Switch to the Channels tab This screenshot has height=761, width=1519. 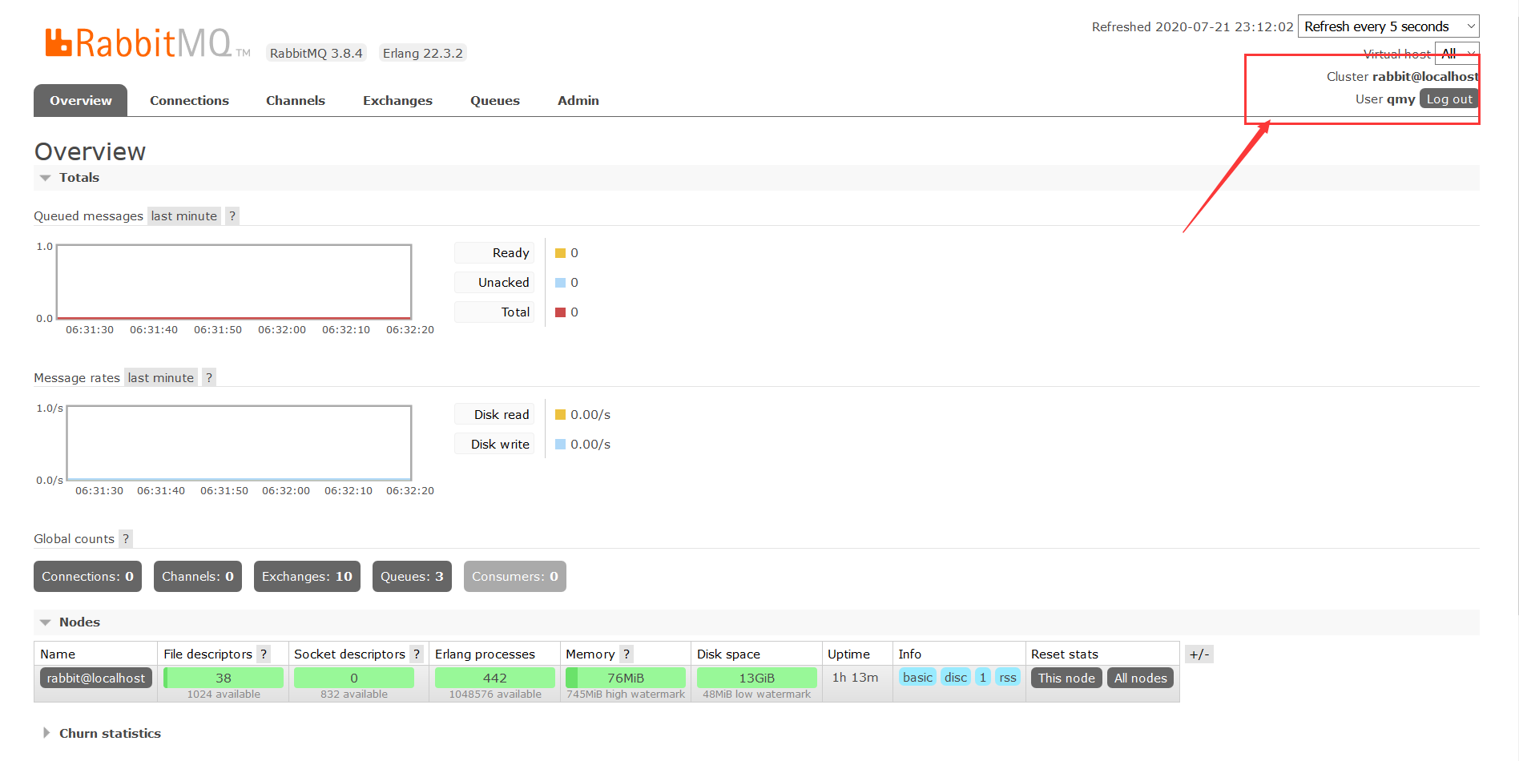[x=296, y=101]
